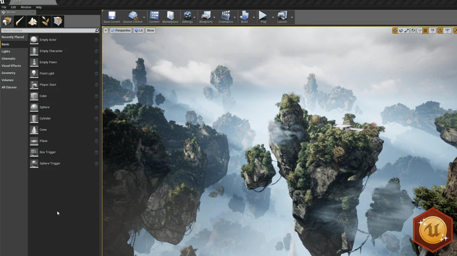Click the Save Current button
Viewport: 457px width, 256px height.
(111, 16)
